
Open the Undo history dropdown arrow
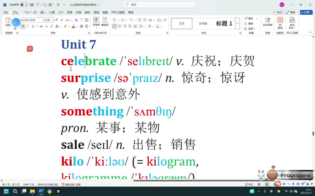[x=41, y=5]
